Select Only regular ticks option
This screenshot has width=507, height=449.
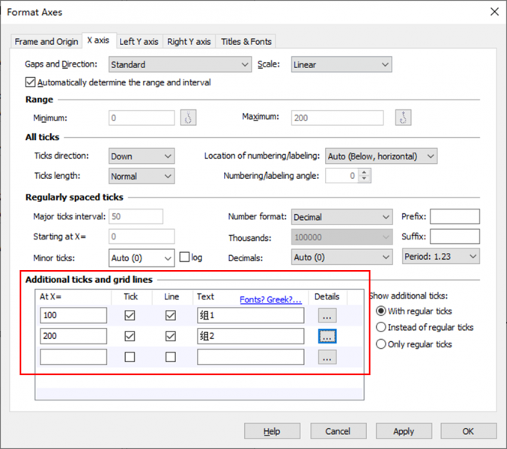381,344
